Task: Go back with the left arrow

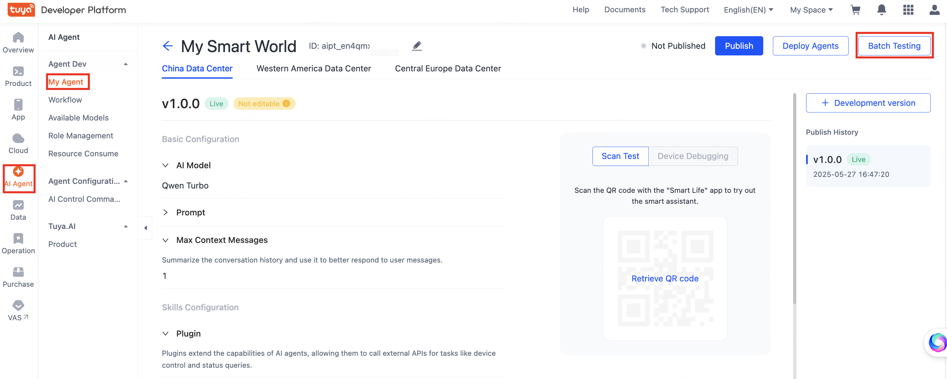Action: point(168,46)
